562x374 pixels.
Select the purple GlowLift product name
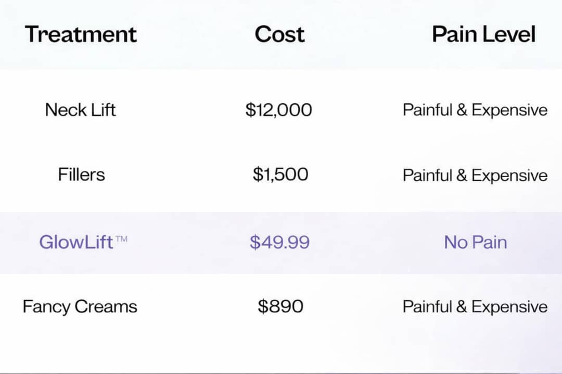(x=76, y=242)
